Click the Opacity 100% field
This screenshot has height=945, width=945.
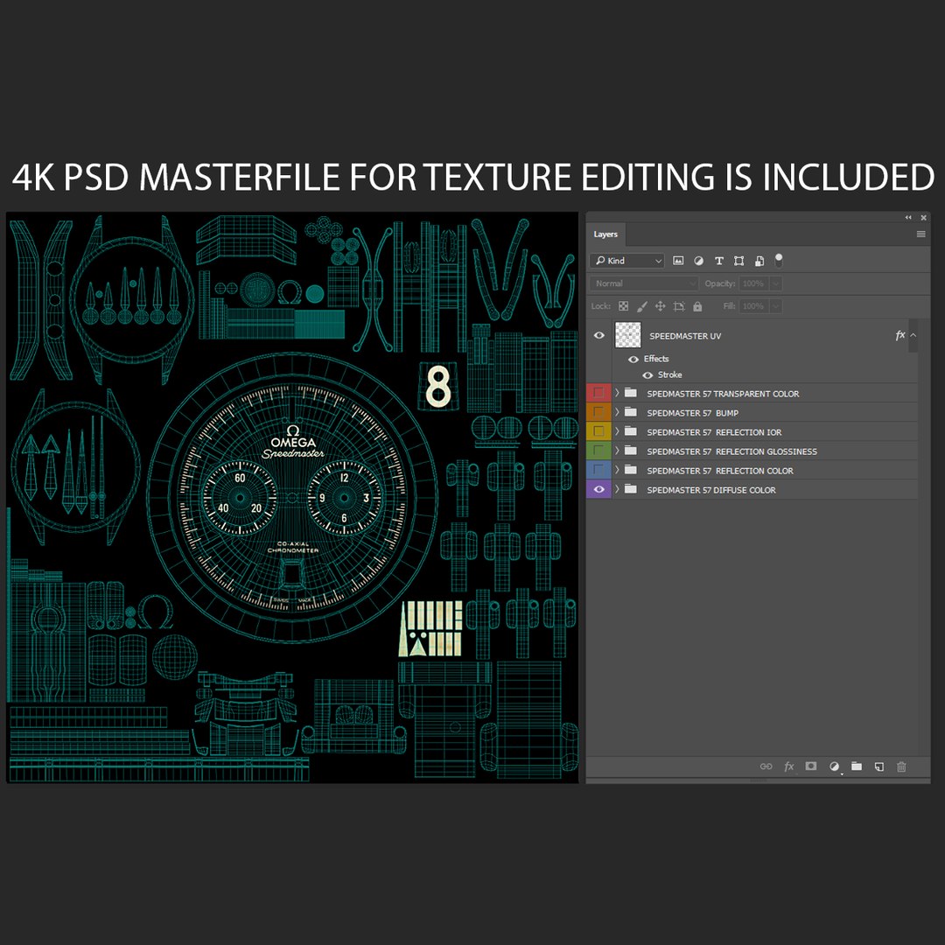tap(754, 283)
